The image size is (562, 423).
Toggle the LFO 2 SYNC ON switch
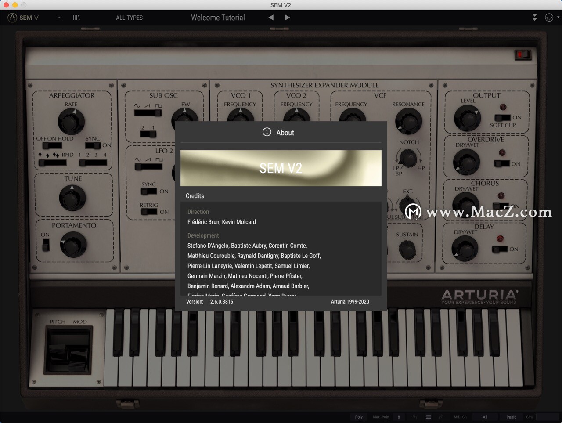point(149,191)
